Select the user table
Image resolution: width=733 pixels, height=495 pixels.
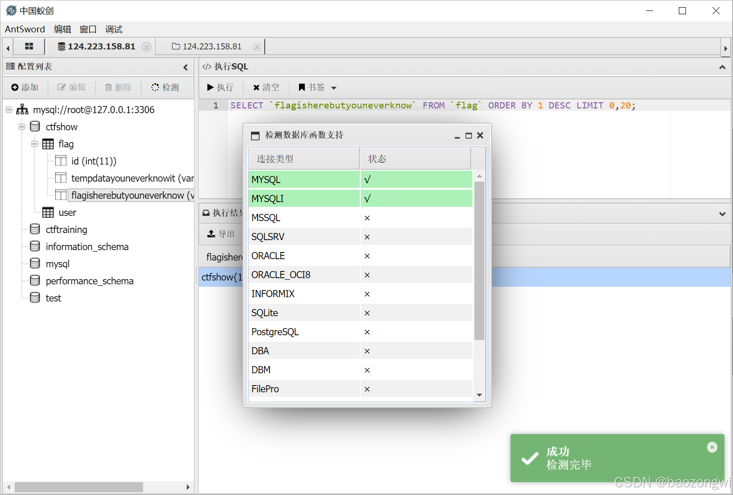(67, 213)
